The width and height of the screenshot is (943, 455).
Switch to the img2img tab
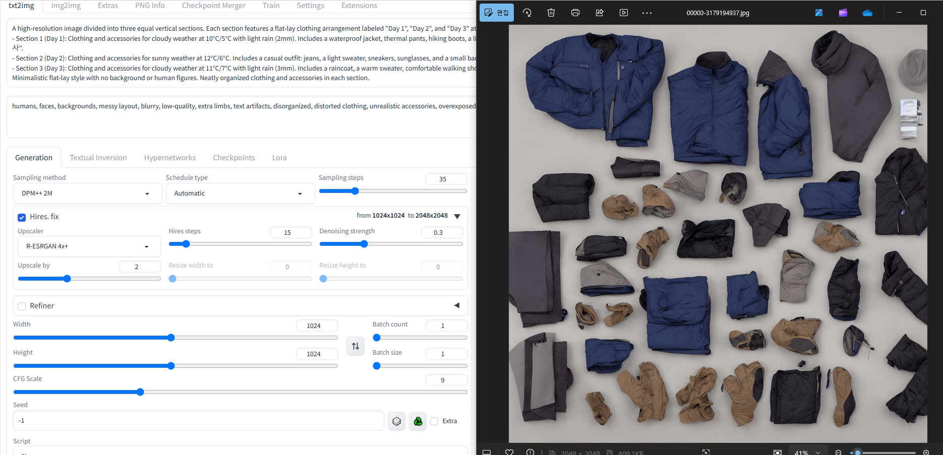coord(66,6)
